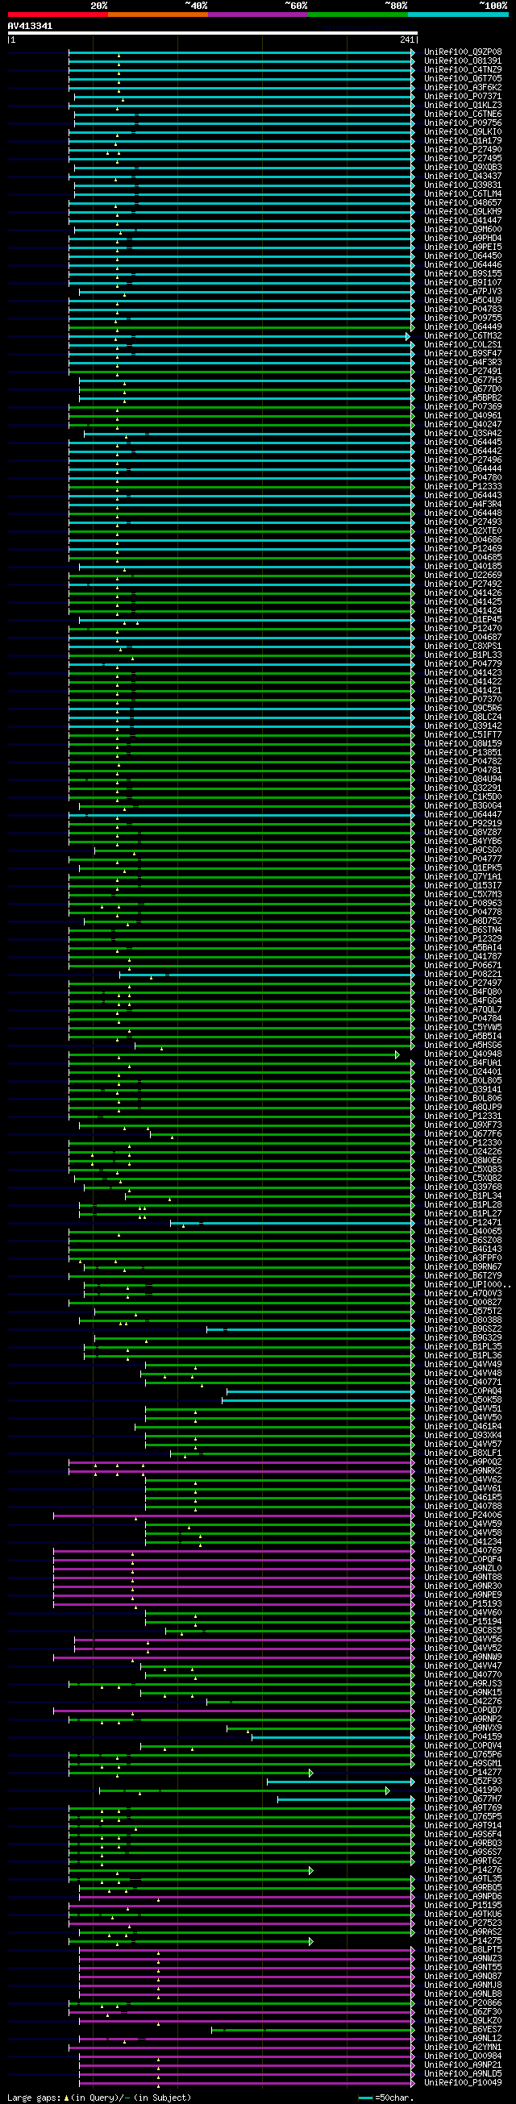Image resolution: width=516 pixels, height=2104 pixels.
Task: Select hit label UniRef100_A9T914
Action: pyautogui.click(x=463, y=1827)
